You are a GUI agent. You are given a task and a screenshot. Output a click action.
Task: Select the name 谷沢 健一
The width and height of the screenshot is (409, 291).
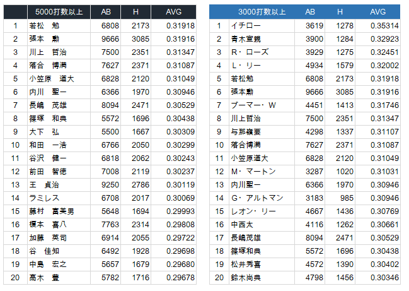(48, 158)
